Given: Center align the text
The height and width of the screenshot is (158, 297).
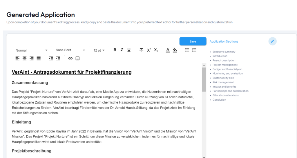Looking at the screenshot, I should click(x=25, y=58).
